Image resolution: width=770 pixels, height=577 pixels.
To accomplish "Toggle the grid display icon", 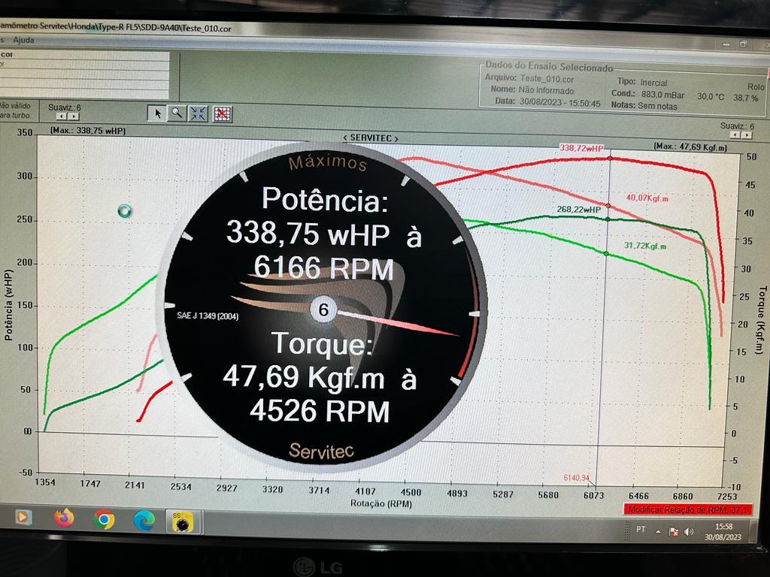I will click(223, 113).
